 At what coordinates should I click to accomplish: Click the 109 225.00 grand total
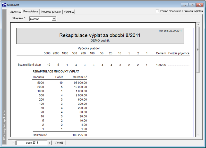click(80, 135)
